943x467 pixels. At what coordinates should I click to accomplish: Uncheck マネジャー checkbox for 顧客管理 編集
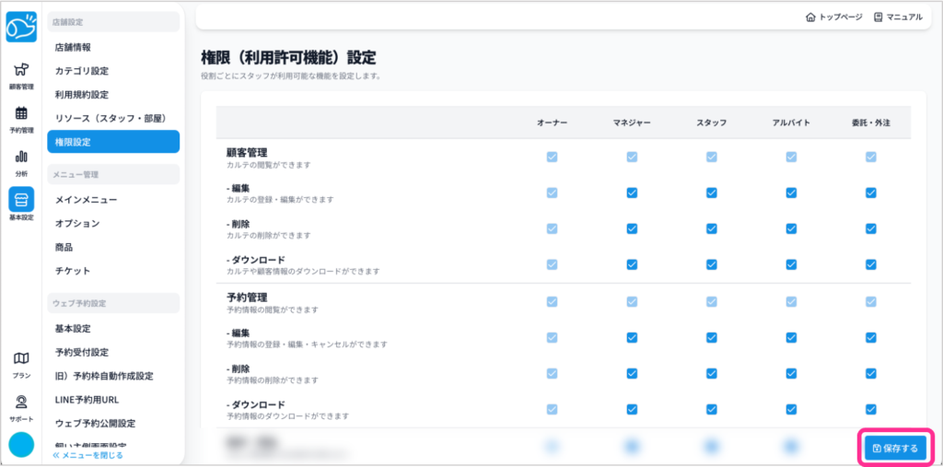click(x=632, y=193)
